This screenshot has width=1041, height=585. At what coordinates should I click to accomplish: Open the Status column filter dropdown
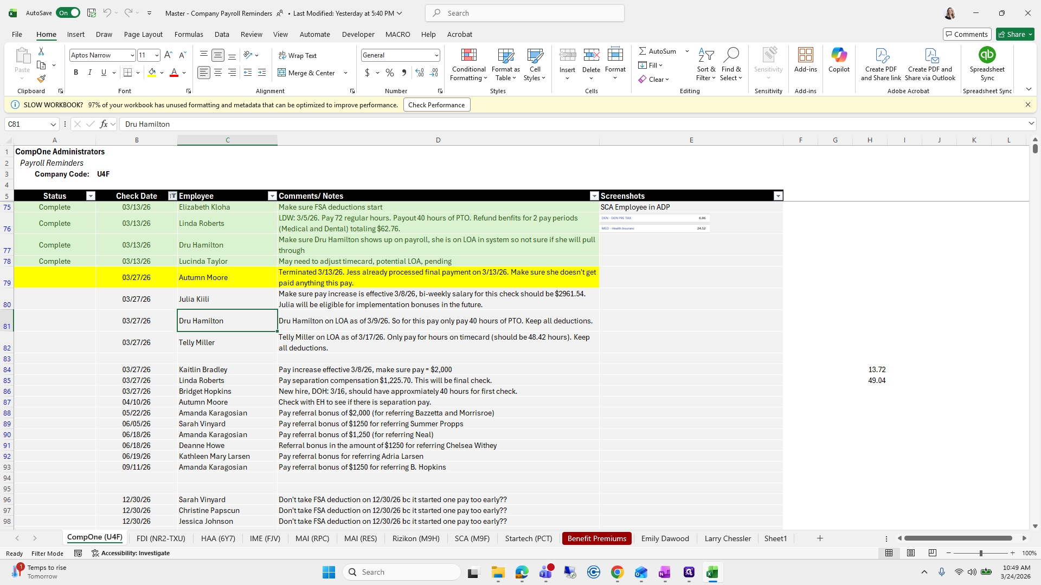[91, 196]
